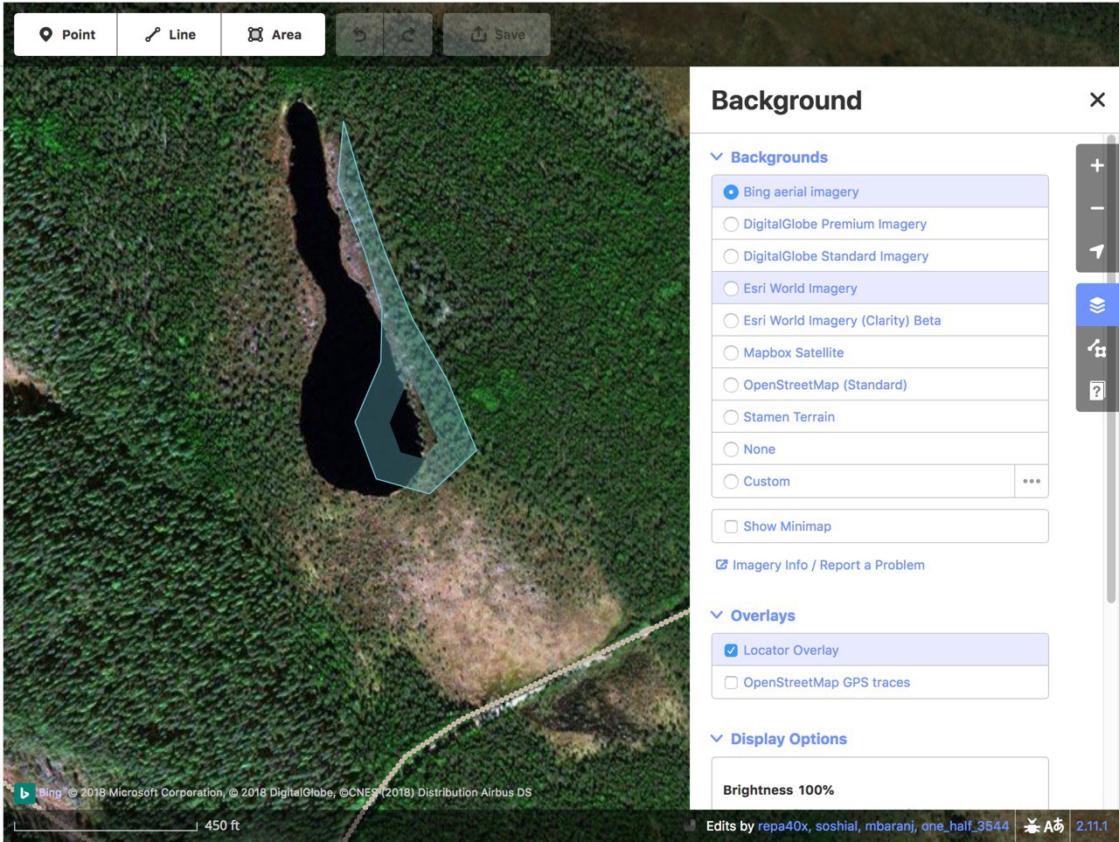Viewport: 1119px width, 842px height.
Task: Collapse the Overlays section
Action: (x=753, y=616)
